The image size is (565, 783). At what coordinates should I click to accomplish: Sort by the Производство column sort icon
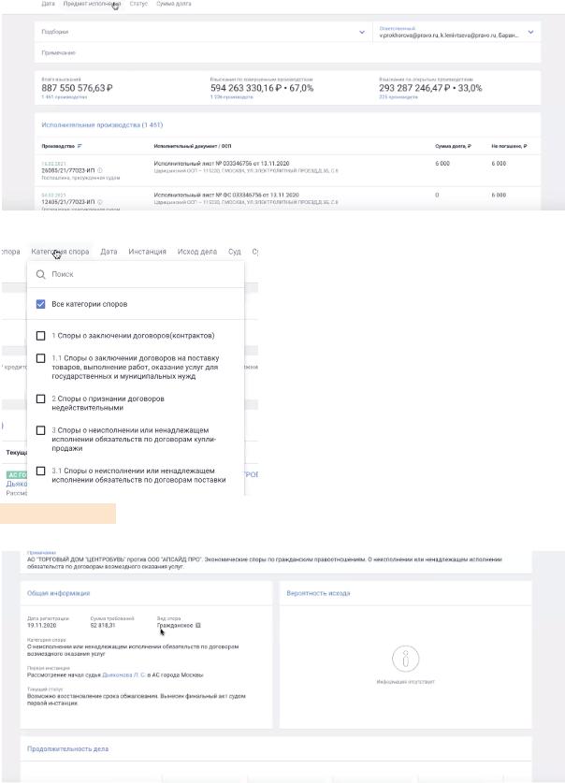(80, 146)
